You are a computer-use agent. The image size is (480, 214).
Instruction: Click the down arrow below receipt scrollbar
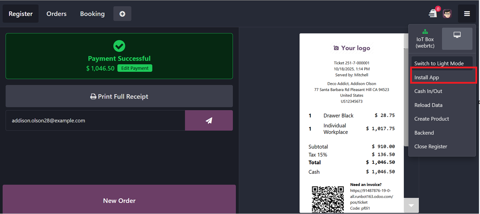[411, 206]
